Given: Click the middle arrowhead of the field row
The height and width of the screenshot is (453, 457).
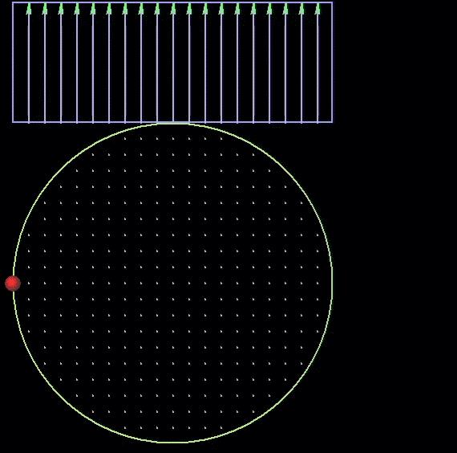Looking at the screenshot, I should click(x=173, y=9).
